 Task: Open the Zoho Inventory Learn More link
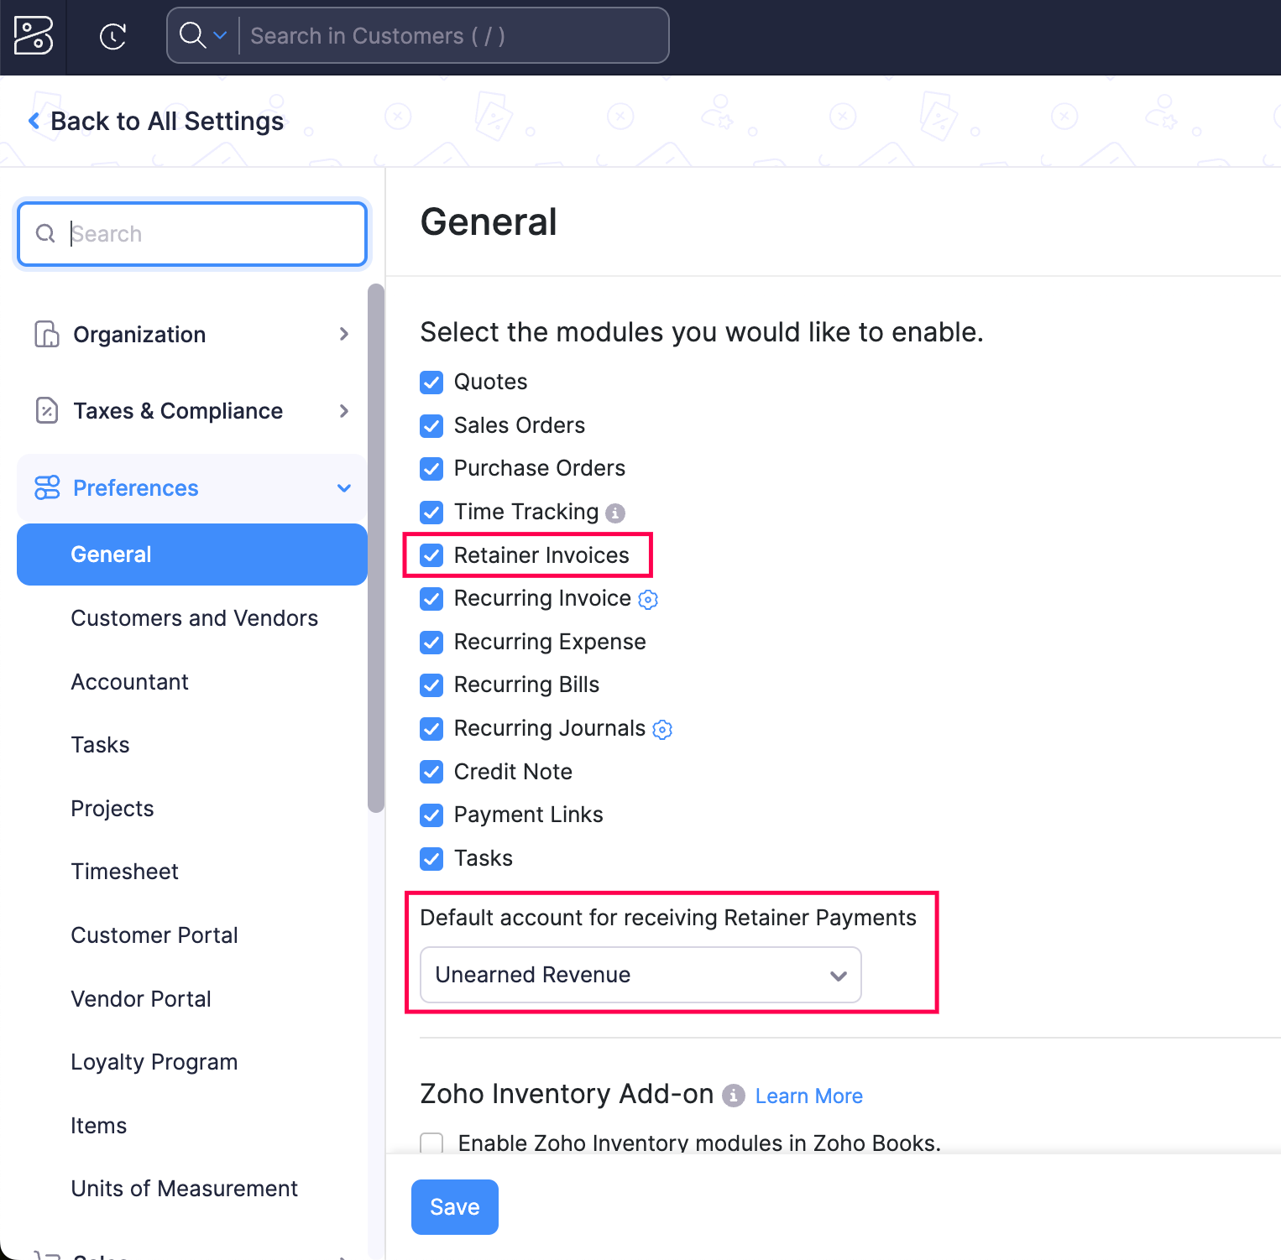point(808,1096)
